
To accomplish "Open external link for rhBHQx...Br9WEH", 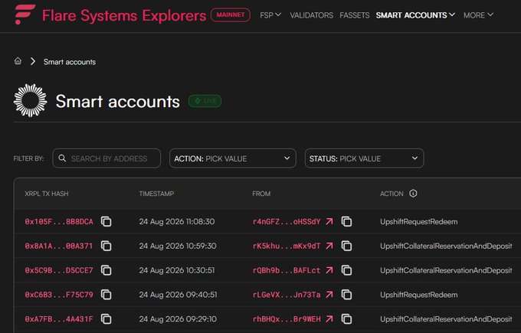I will click(329, 319).
